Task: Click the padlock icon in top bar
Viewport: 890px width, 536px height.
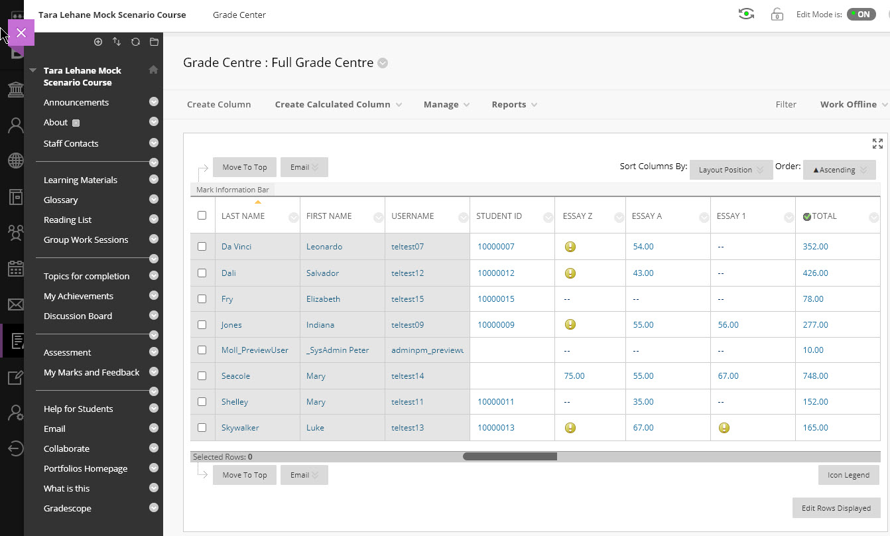Action: pos(777,14)
